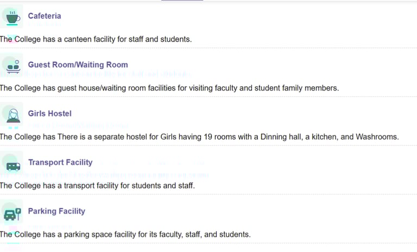Click the Girls Hostel title

pyautogui.click(x=50, y=114)
